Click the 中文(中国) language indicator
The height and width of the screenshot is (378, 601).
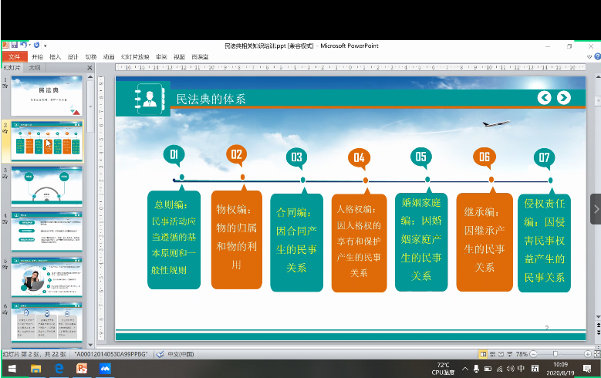tap(181, 354)
